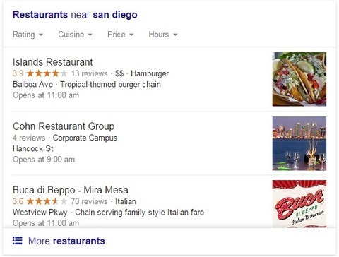The width and height of the screenshot is (339, 257).
Task: Open the Buca di Beppo logo image
Action: click(x=299, y=204)
